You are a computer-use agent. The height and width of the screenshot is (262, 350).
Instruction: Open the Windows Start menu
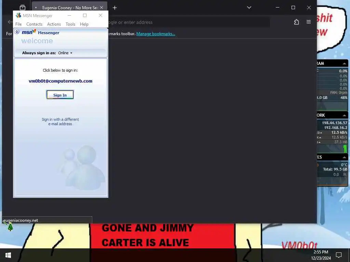tap(8, 255)
